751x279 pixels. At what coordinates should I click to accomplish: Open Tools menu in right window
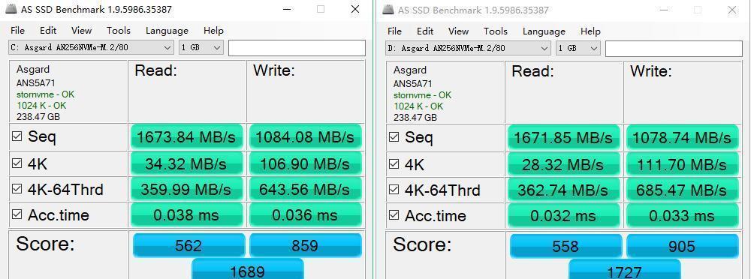495,31
